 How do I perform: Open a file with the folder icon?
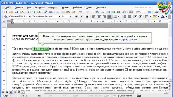point(11,12)
